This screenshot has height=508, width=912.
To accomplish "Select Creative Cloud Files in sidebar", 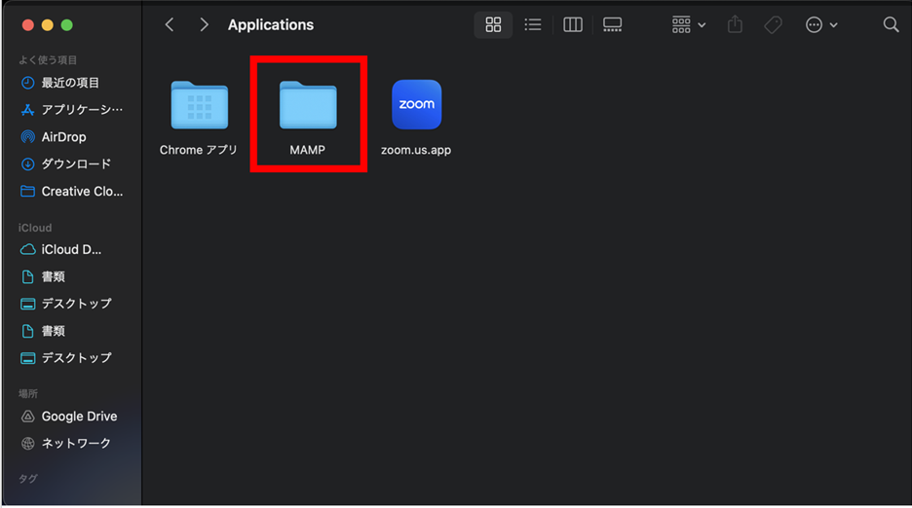I will pos(82,192).
